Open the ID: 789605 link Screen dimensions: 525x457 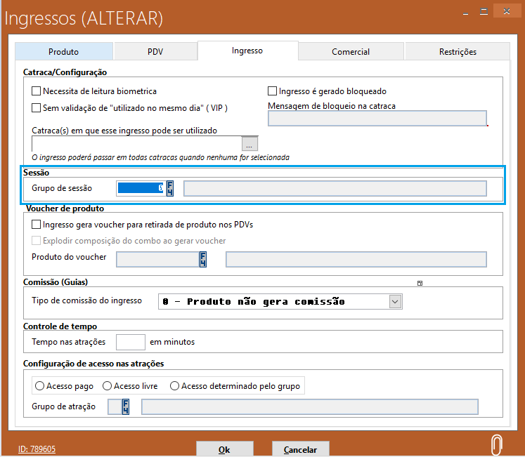pos(37,449)
